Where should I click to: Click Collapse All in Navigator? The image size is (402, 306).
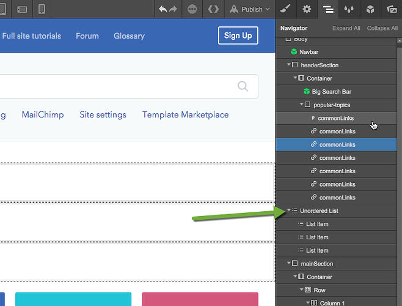click(x=382, y=28)
